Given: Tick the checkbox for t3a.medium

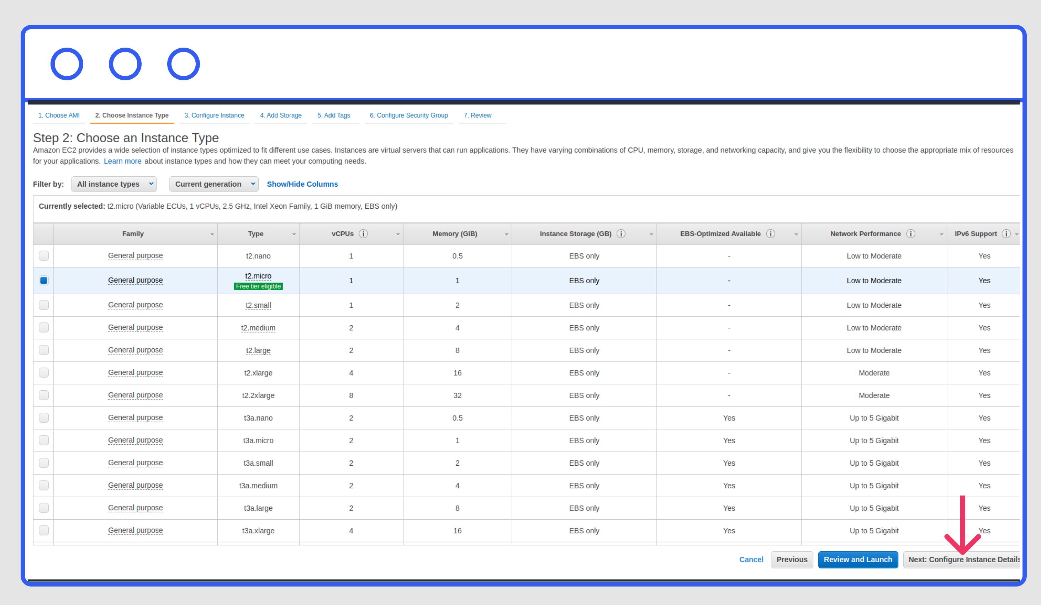Looking at the screenshot, I should coord(44,485).
